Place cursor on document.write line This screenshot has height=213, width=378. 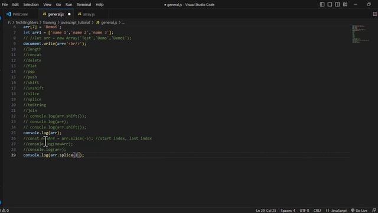click(55, 44)
